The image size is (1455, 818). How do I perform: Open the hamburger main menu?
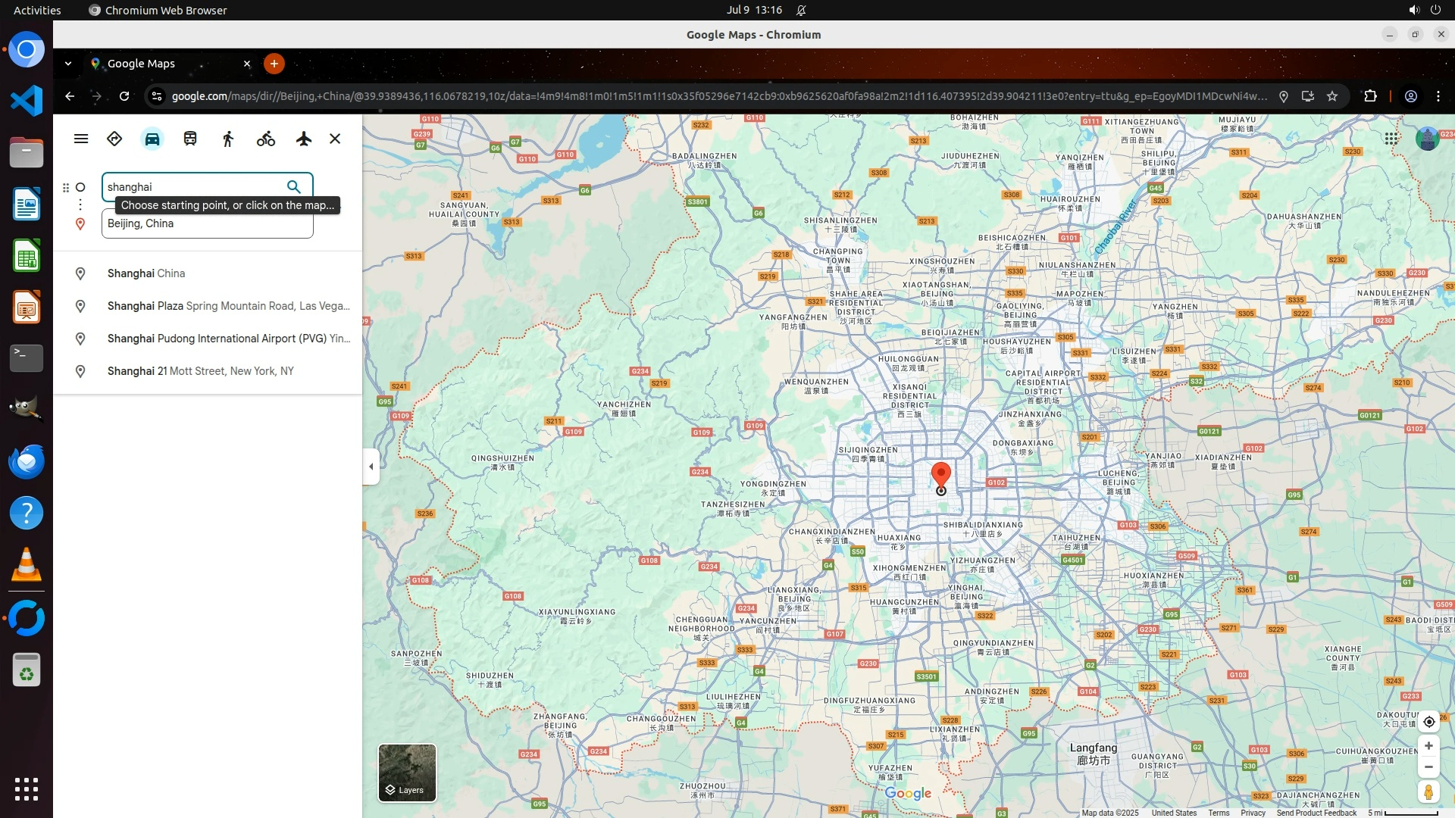click(x=81, y=139)
